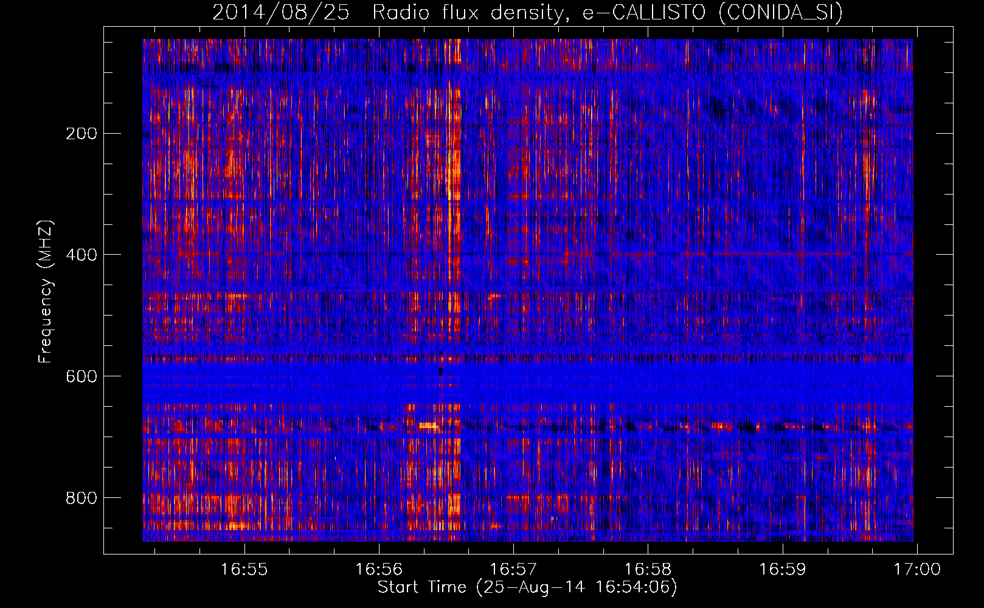Click the 17:00 time tick label
The height and width of the screenshot is (608, 984).
916,569
